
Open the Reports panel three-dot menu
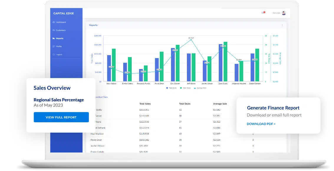point(282,25)
